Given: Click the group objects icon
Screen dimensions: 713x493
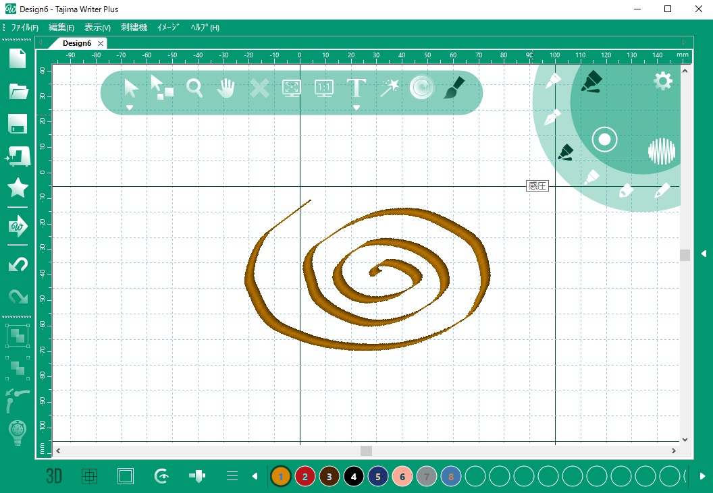Looking at the screenshot, I should pyautogui.click(x=18, y=336).
